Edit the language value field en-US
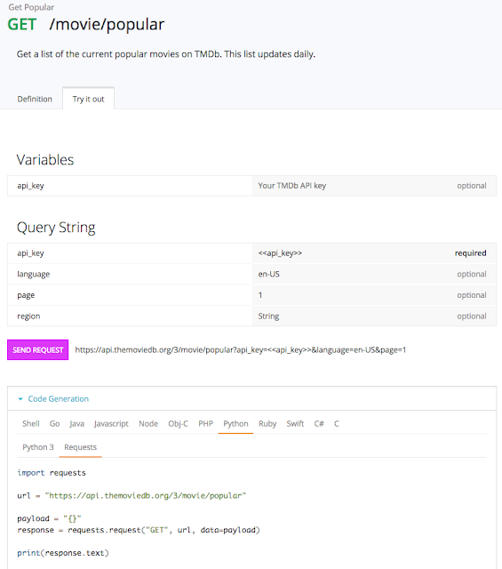 click(x=374, y=275)
